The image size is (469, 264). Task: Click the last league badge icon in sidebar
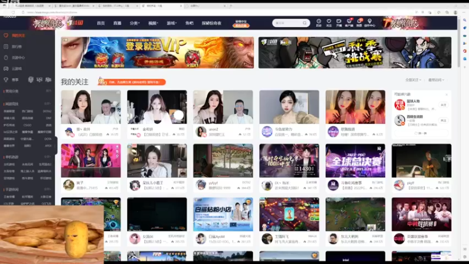coord(48,80)
